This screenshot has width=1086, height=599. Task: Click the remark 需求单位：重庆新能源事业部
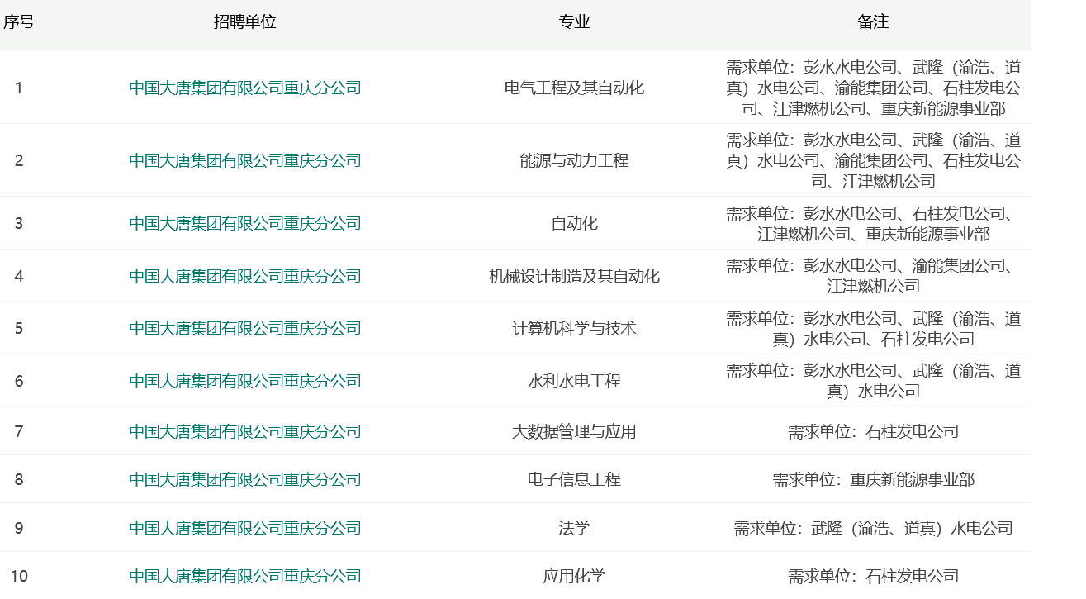(873, 479)
